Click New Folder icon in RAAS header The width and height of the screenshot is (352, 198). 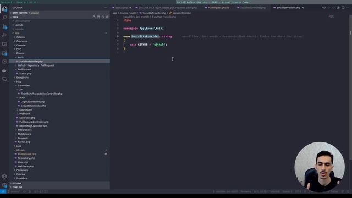click(x=98, y=17)
